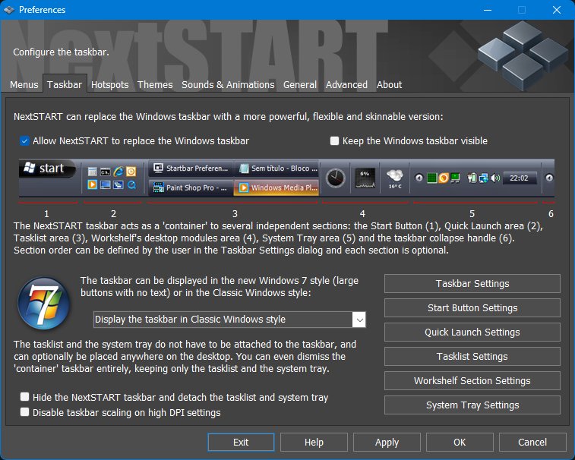Click the green monitor tray icon
The image size is (575, 460).
pos(455,178)
